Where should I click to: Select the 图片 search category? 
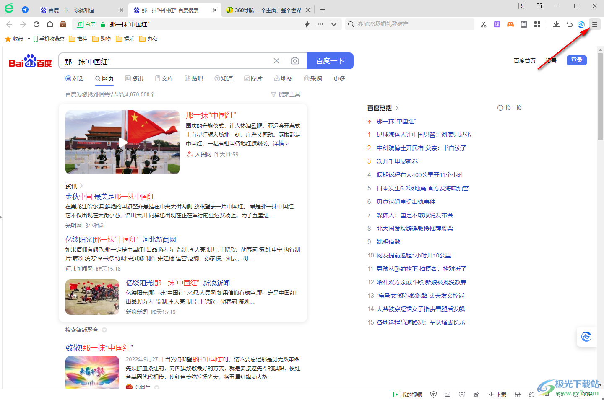coord(253,78)
